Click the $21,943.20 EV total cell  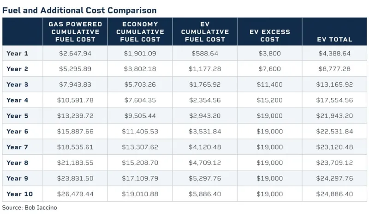pos(334,116)
